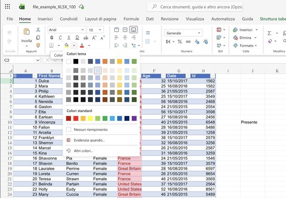Open the File menu

[x=10, y=19]
